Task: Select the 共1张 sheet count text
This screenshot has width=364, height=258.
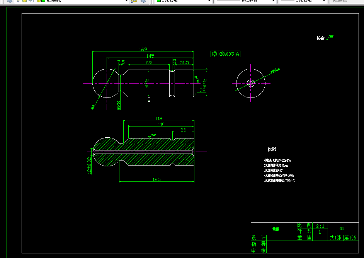Action: pyautogui.click(x=335, y=237)
